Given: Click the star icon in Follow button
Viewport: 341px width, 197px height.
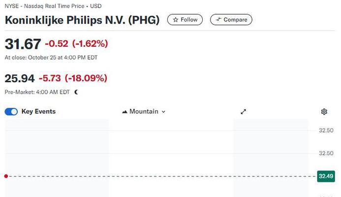Looking at the screenshot, I should [176, 20].
